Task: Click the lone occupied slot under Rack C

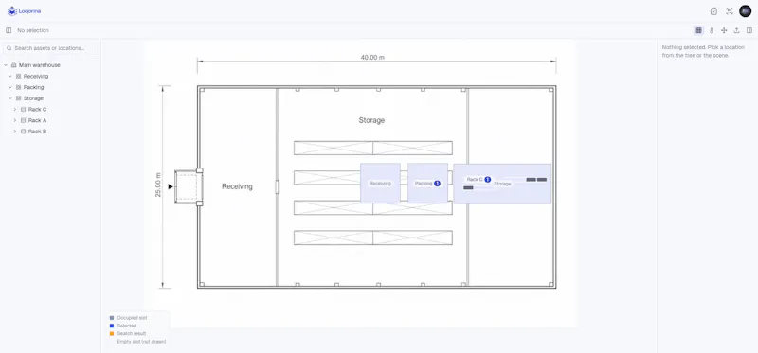Action: tap(468, 187)
